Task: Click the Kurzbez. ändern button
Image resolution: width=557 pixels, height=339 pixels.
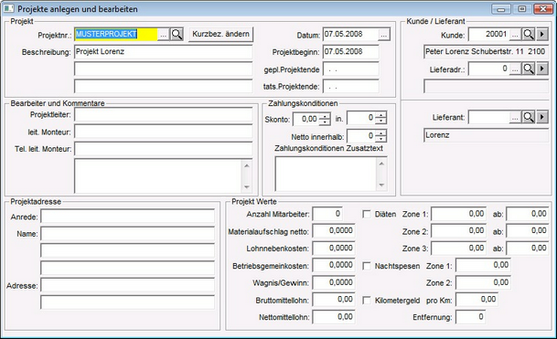Action: 221,34
